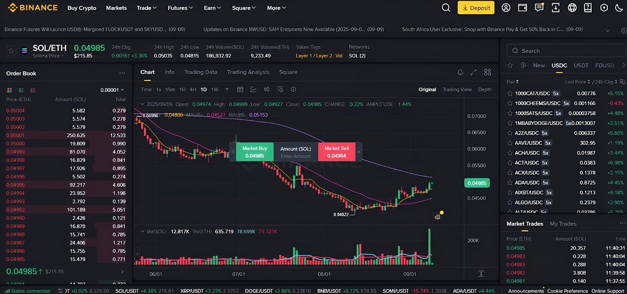
Task: Open the user account profile icon
Action: point(506,8)
